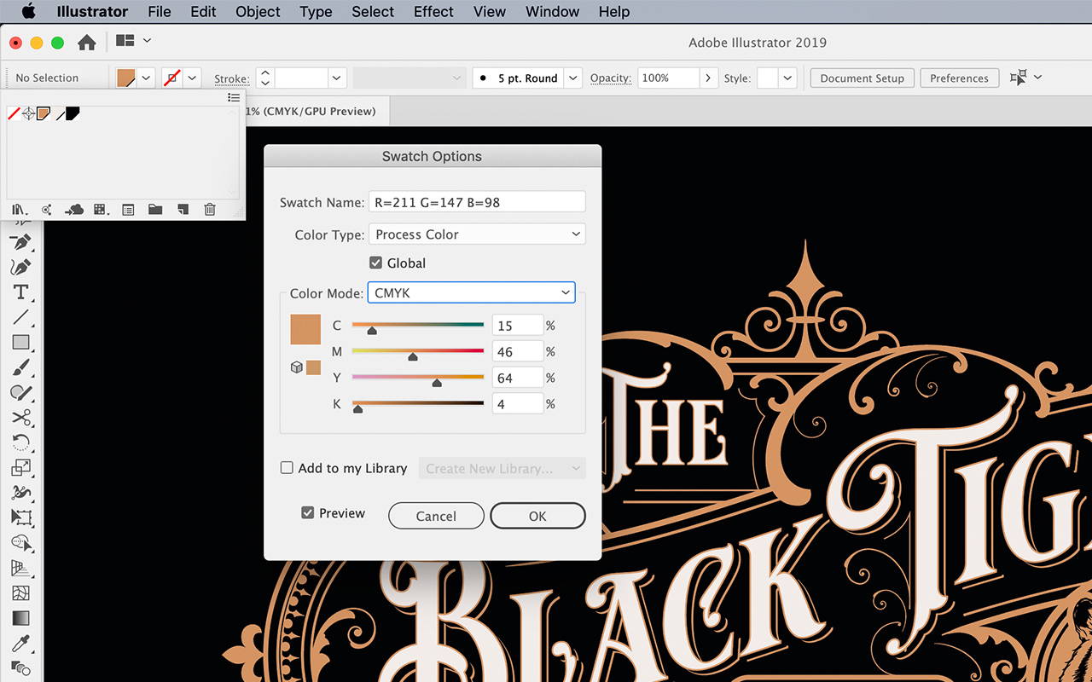Click the Cancel button

point(436,516)
